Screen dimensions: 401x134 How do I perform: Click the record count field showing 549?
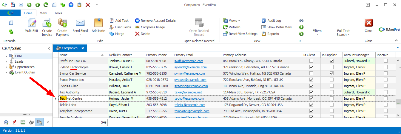83,122
